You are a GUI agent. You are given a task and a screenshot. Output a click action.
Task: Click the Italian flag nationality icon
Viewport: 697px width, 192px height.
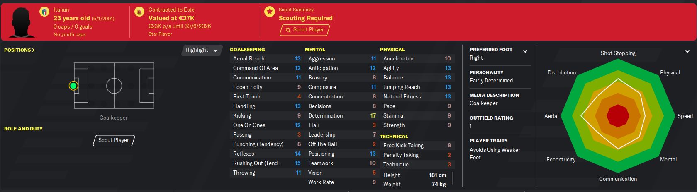click(44, 12)
